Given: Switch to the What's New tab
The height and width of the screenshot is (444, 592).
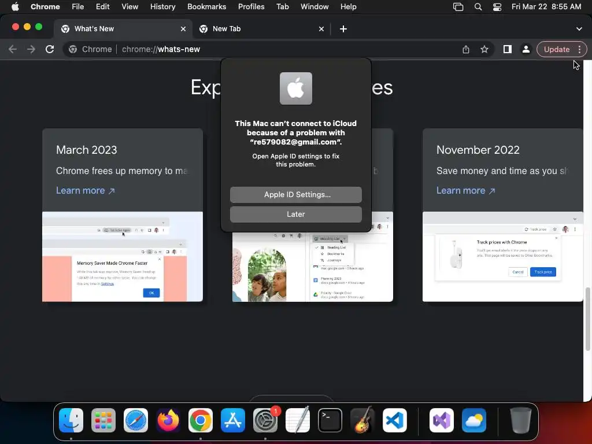Looking at the screenshot, I should click(123, 29).
